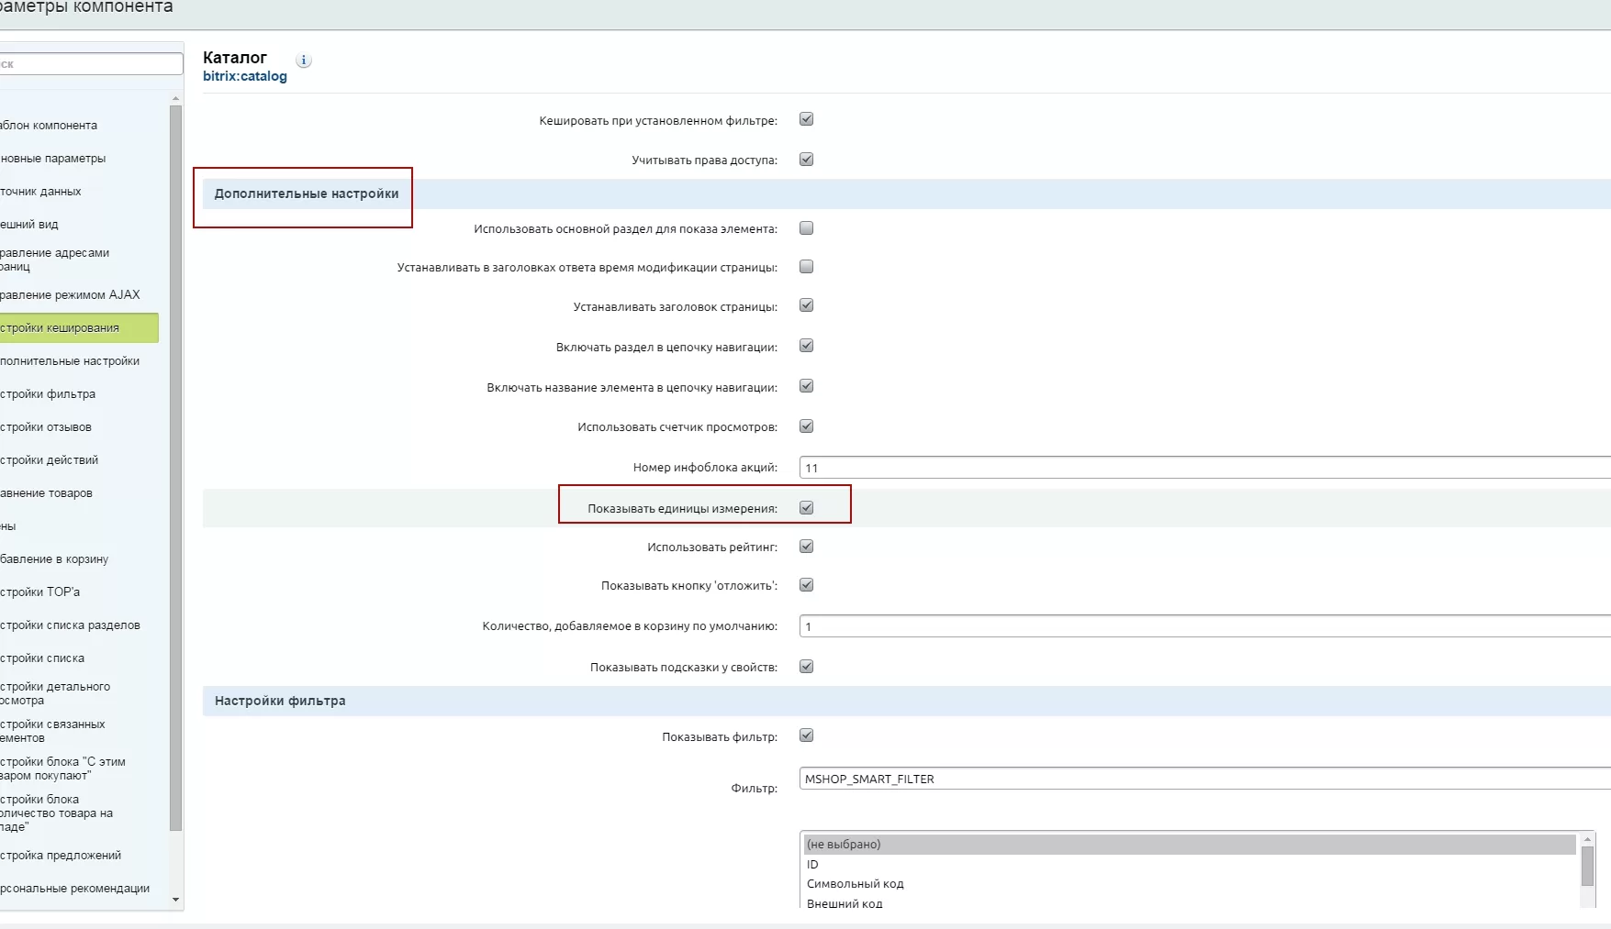Click the 'Номер инфоблока акций' input field

[x=1204, y=468]
